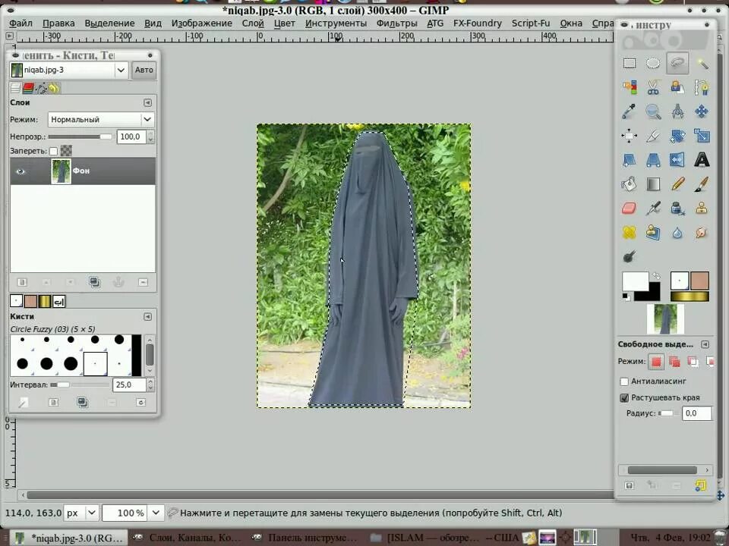Select the Move tool
729x546 pixels.
(x=702, y=111)
